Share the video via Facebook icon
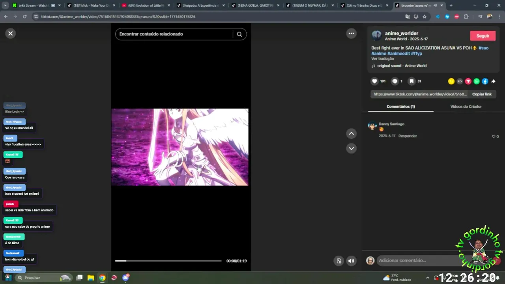The width and height of the screenshot is (505, 284). [485, 81]
